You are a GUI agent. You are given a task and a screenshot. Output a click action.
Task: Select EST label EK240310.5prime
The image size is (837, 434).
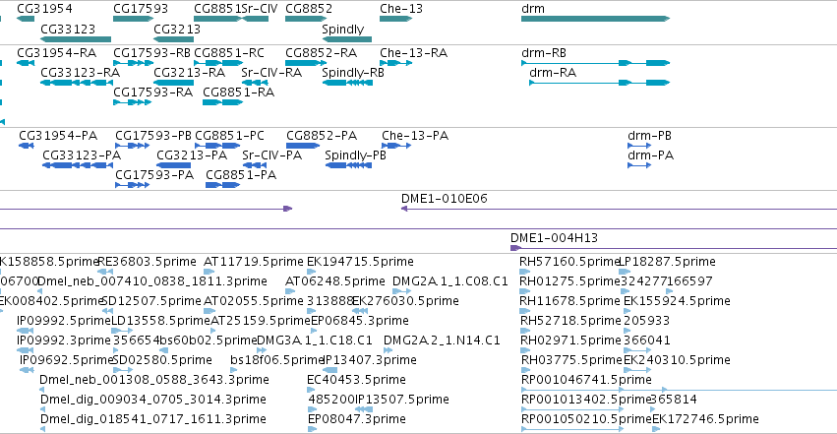coord(677,360)
